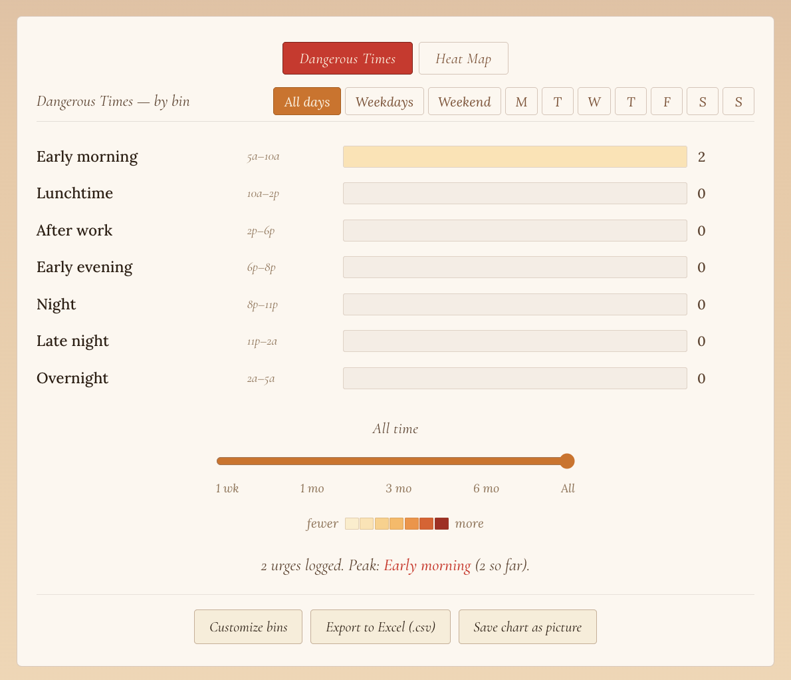Click the Dangerous Times — by bin heading

click(113, 102)
